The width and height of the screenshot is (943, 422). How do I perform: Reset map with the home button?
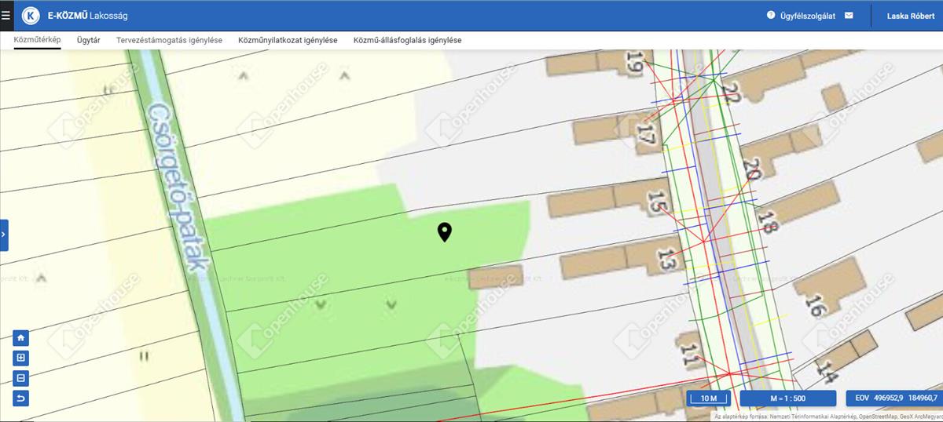tap(21, 338)
